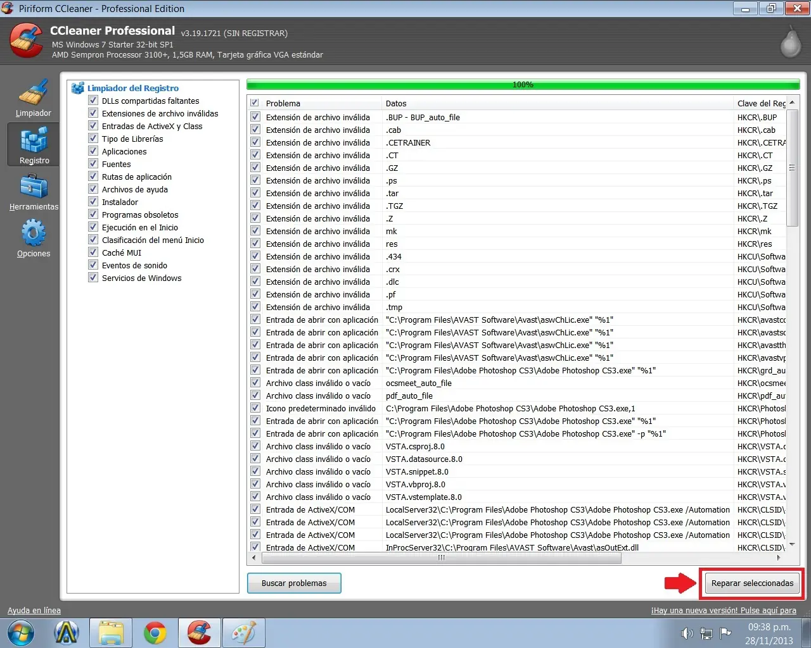Image resolution: width=811 pixels, height=648 pixels.
Task: Toggle Clasificación del menú Inicio checkbox
Action: [x=93, y=240]
